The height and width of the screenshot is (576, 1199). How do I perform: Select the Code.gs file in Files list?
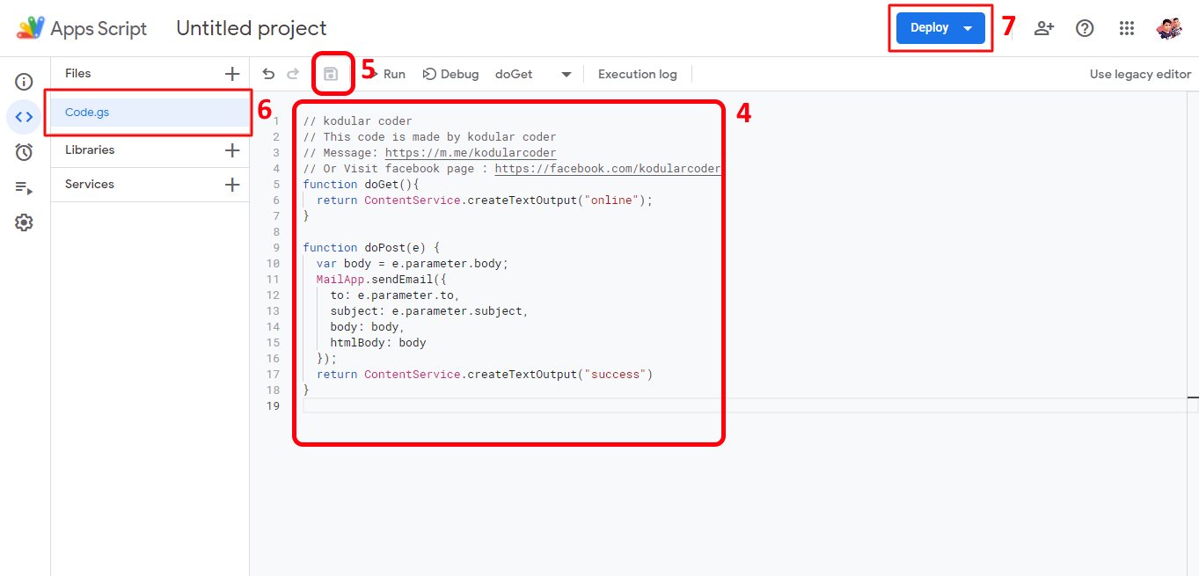point(87,113)
